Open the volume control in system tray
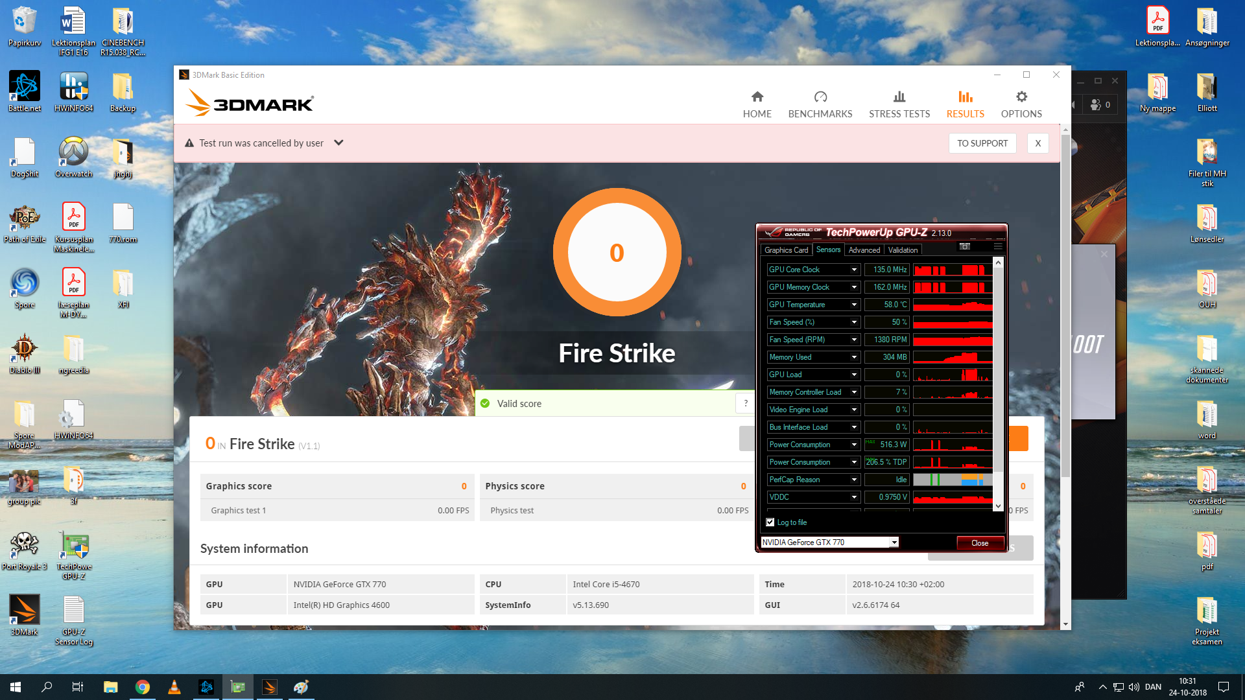 1133,687
